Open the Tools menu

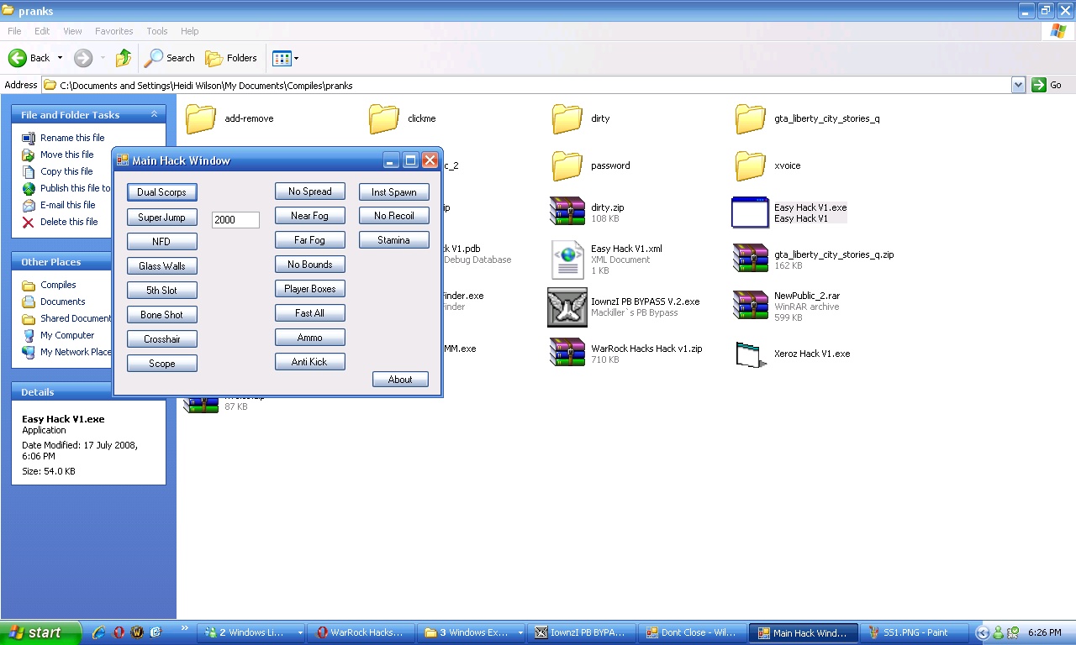point(157,31)
